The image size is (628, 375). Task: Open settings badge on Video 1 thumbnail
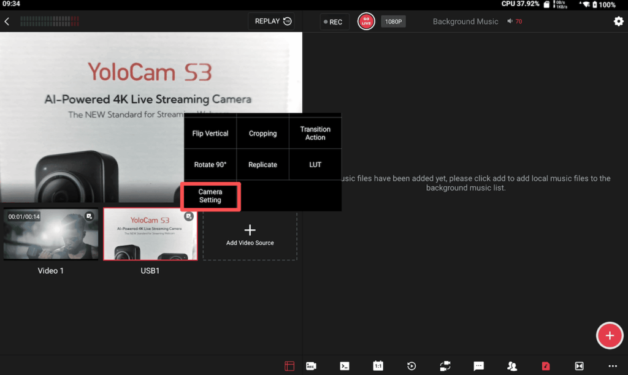[x=90, y=216]
